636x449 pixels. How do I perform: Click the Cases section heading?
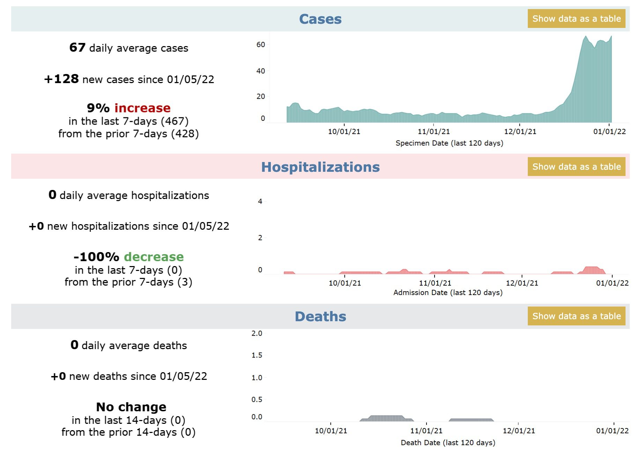tap(320, 19)
